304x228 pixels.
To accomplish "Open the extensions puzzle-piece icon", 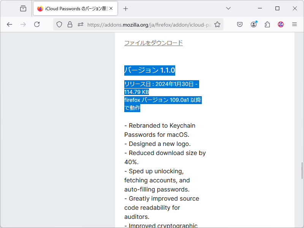I will coord(267,24).
